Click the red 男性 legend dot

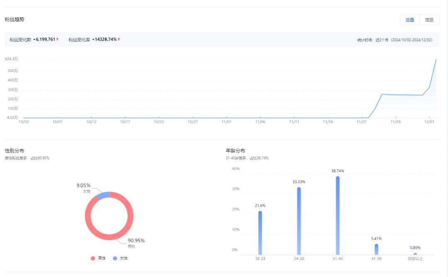click(x=93, y=258)
